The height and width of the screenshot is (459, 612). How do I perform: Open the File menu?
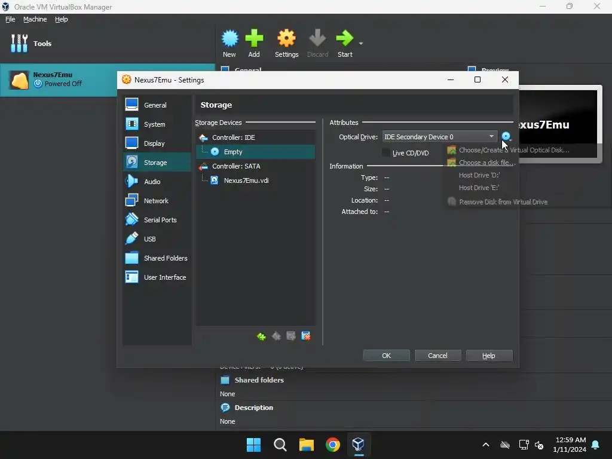[10, 19]
